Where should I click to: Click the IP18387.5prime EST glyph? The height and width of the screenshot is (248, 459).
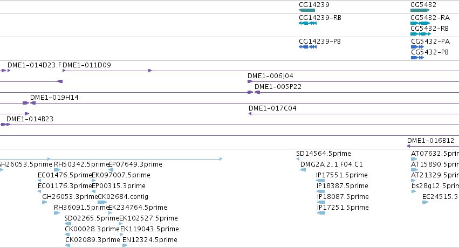[x=321, y=191]
